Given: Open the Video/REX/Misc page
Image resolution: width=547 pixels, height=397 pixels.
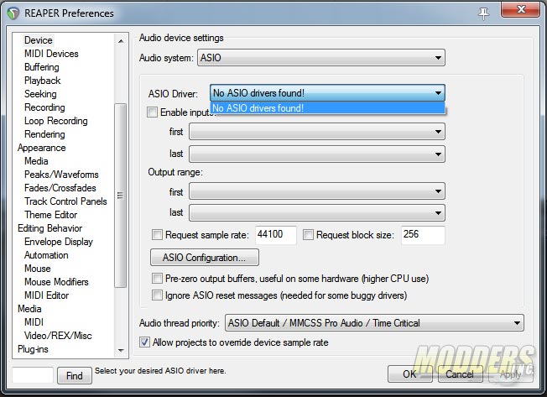Looking at the screenshot, I should [x=58, y=336].
